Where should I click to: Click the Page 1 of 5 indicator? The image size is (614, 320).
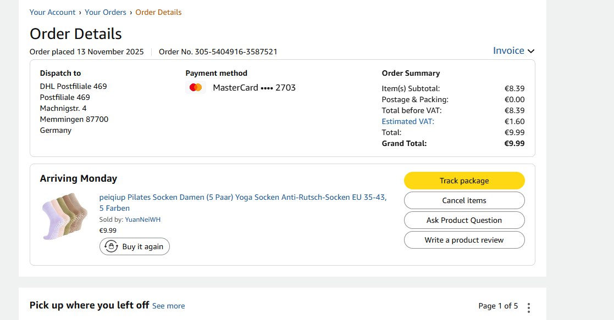498,306
